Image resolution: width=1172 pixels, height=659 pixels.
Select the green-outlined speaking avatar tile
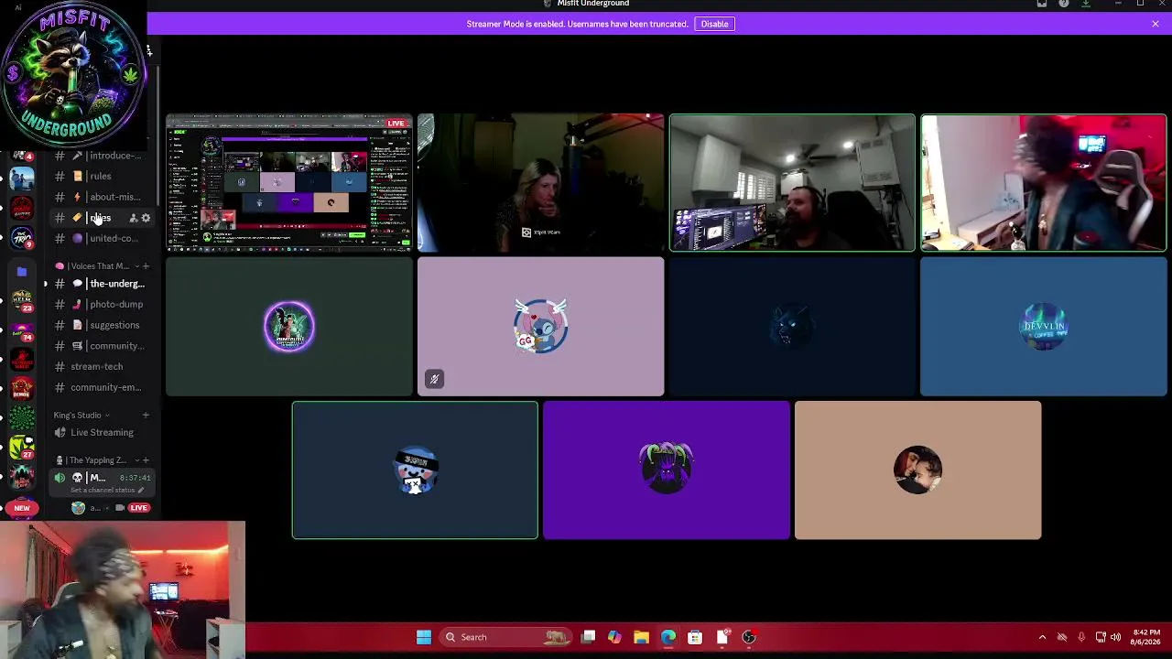coord(415,470)
